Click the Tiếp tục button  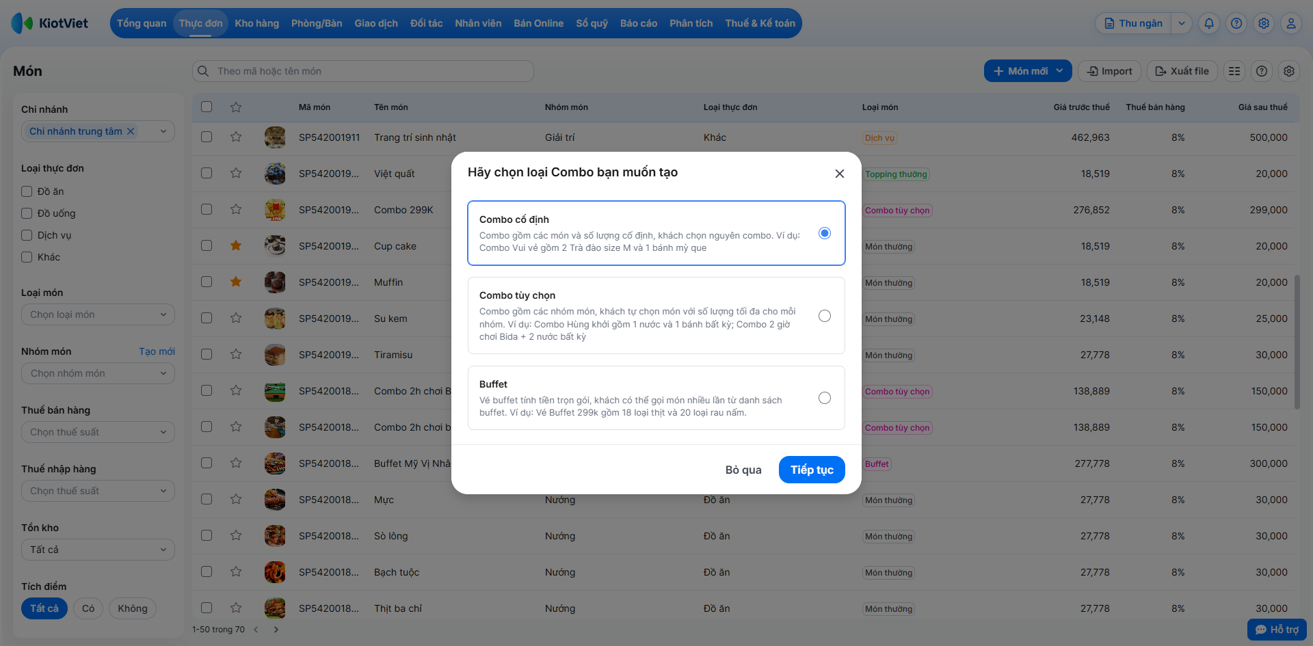click(812, 470)
